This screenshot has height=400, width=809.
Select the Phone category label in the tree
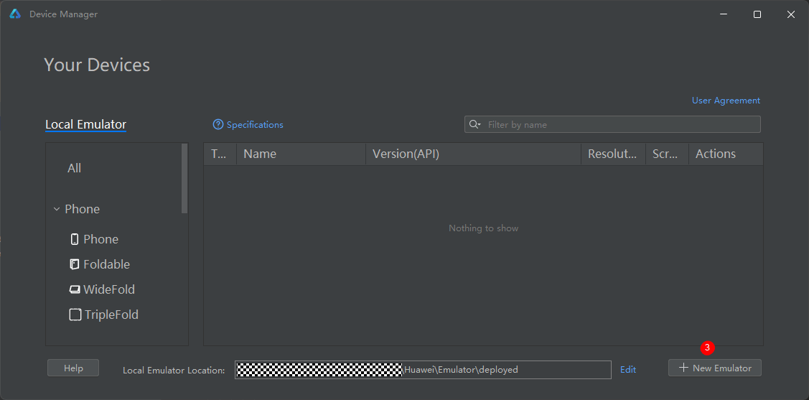click(x=83, y=209)
